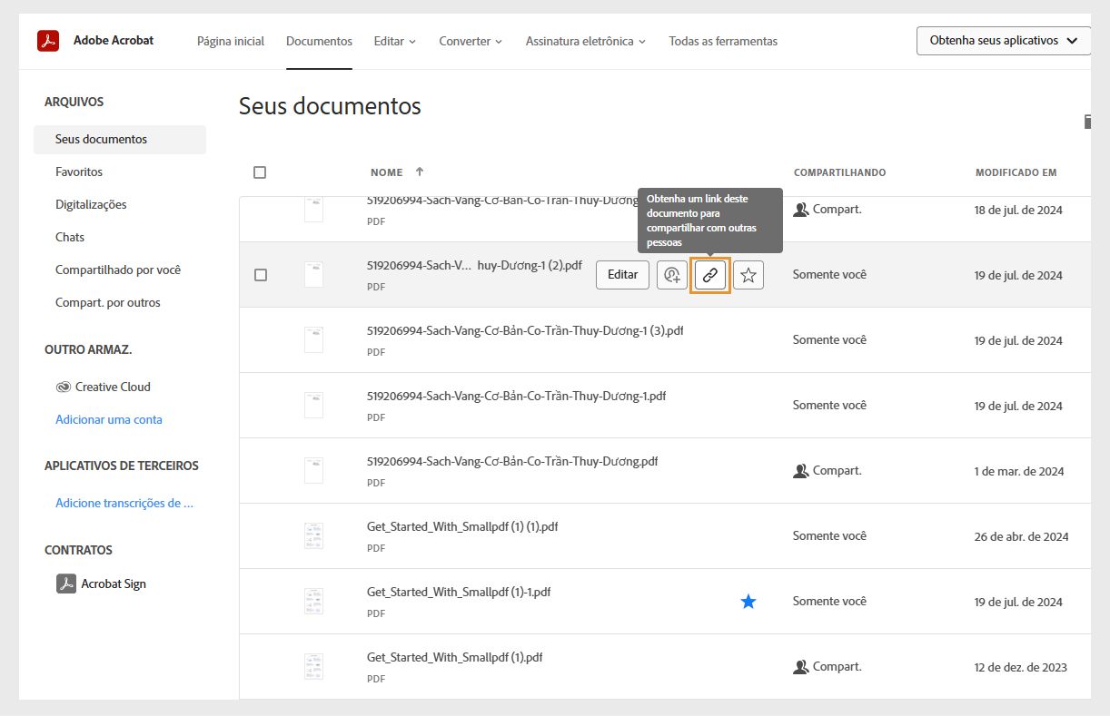Check the checkbox for huy-Dương-1 (2).pdf

coord(260,275)
